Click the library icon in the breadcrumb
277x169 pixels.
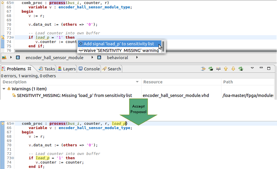point(4,58)
